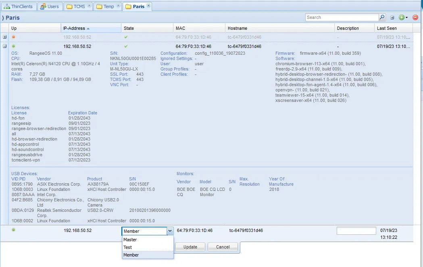
Task: Click the Paris breadcrumb heading
Action: [13, 18]
